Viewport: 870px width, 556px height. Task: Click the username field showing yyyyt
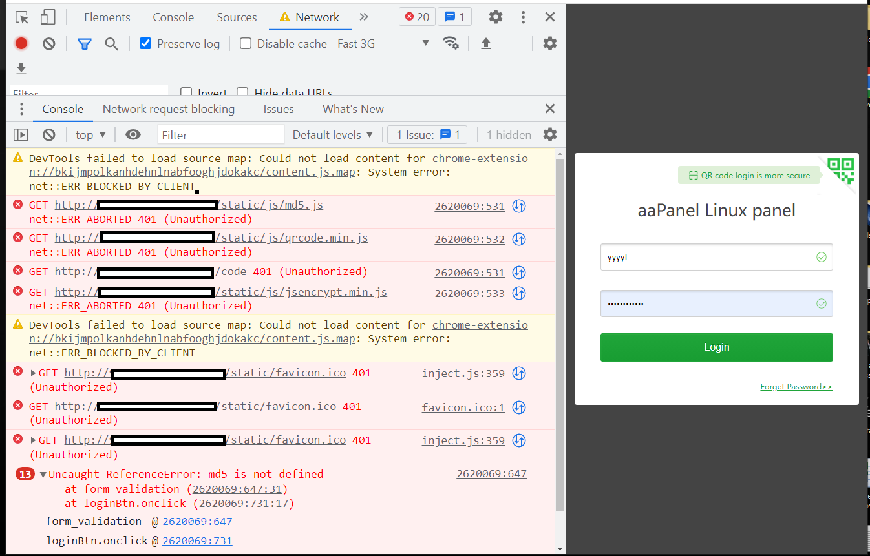pos(716,257)
